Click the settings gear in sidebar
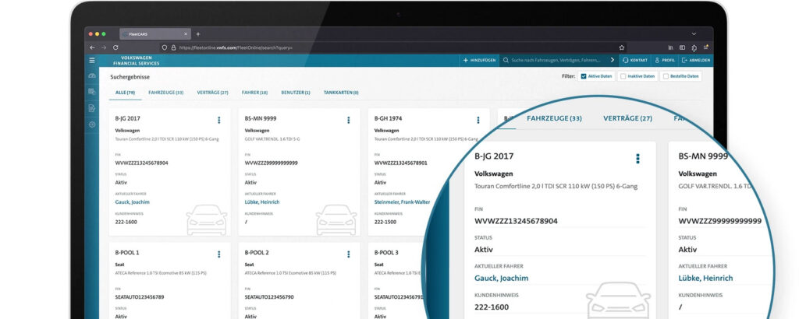The width and height of the screenshot is (799, 319). click(92, 124)
